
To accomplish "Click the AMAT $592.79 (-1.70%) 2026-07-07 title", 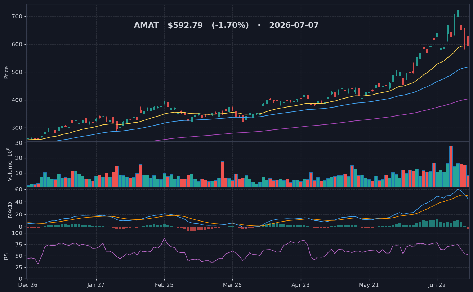I will 226,26.
